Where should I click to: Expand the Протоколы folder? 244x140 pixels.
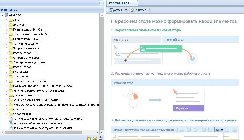(7, 72)
